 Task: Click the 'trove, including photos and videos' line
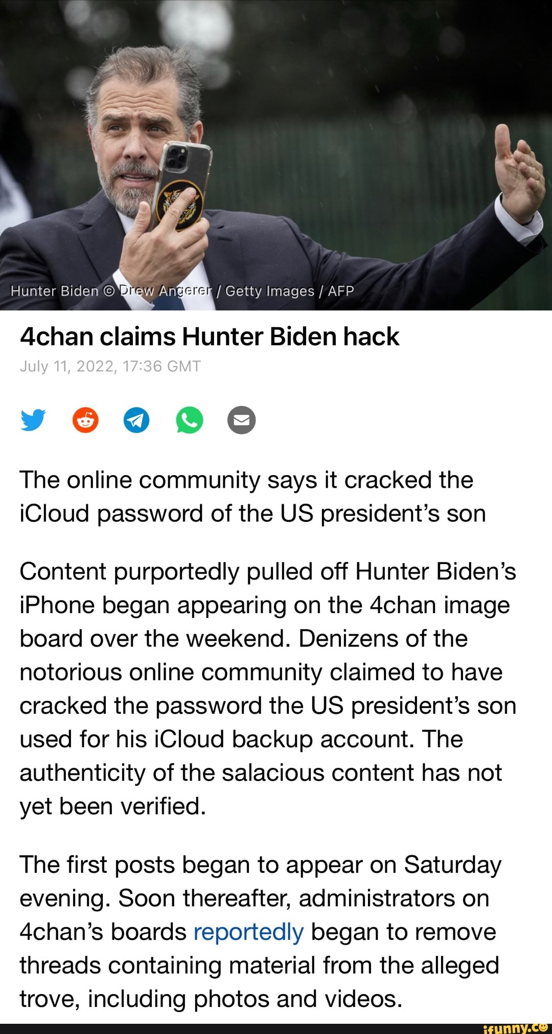pos(211,999)
